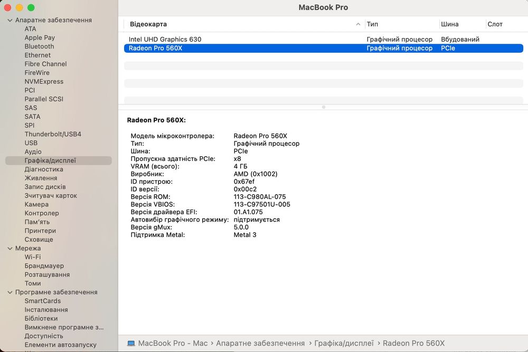Screen dimensions: 528x352
Task: Select Bluetooth in the sidebar
Action: point(39,46)
